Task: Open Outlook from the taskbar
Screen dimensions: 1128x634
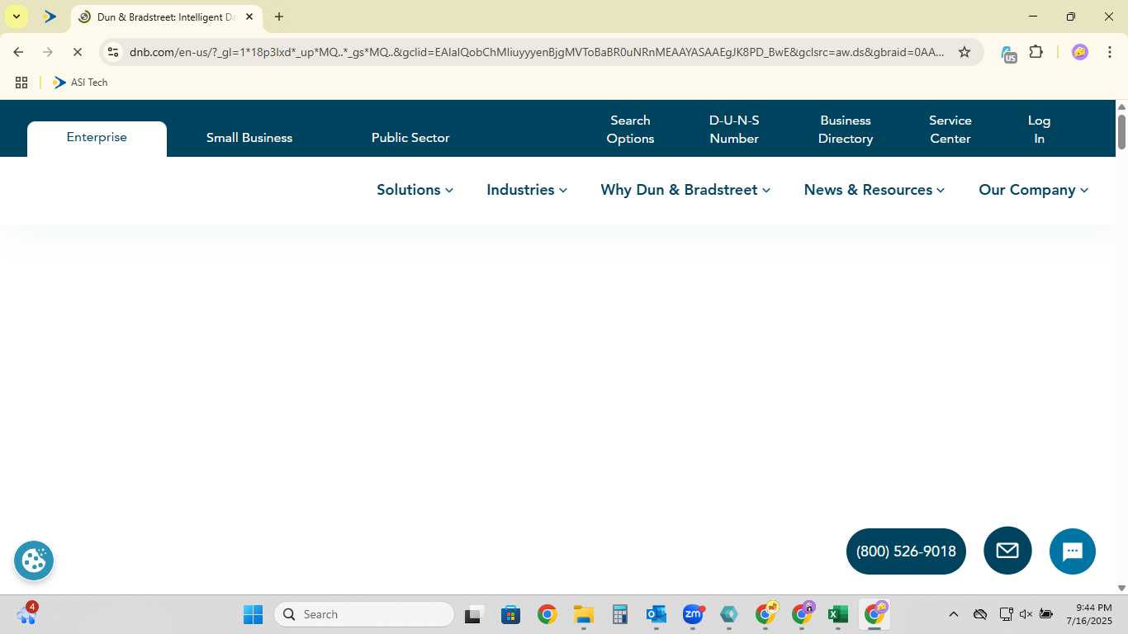Action: coord(656,614)
